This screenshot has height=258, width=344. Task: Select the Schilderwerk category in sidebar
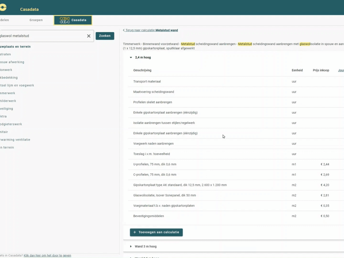click(x=8, y=101)
